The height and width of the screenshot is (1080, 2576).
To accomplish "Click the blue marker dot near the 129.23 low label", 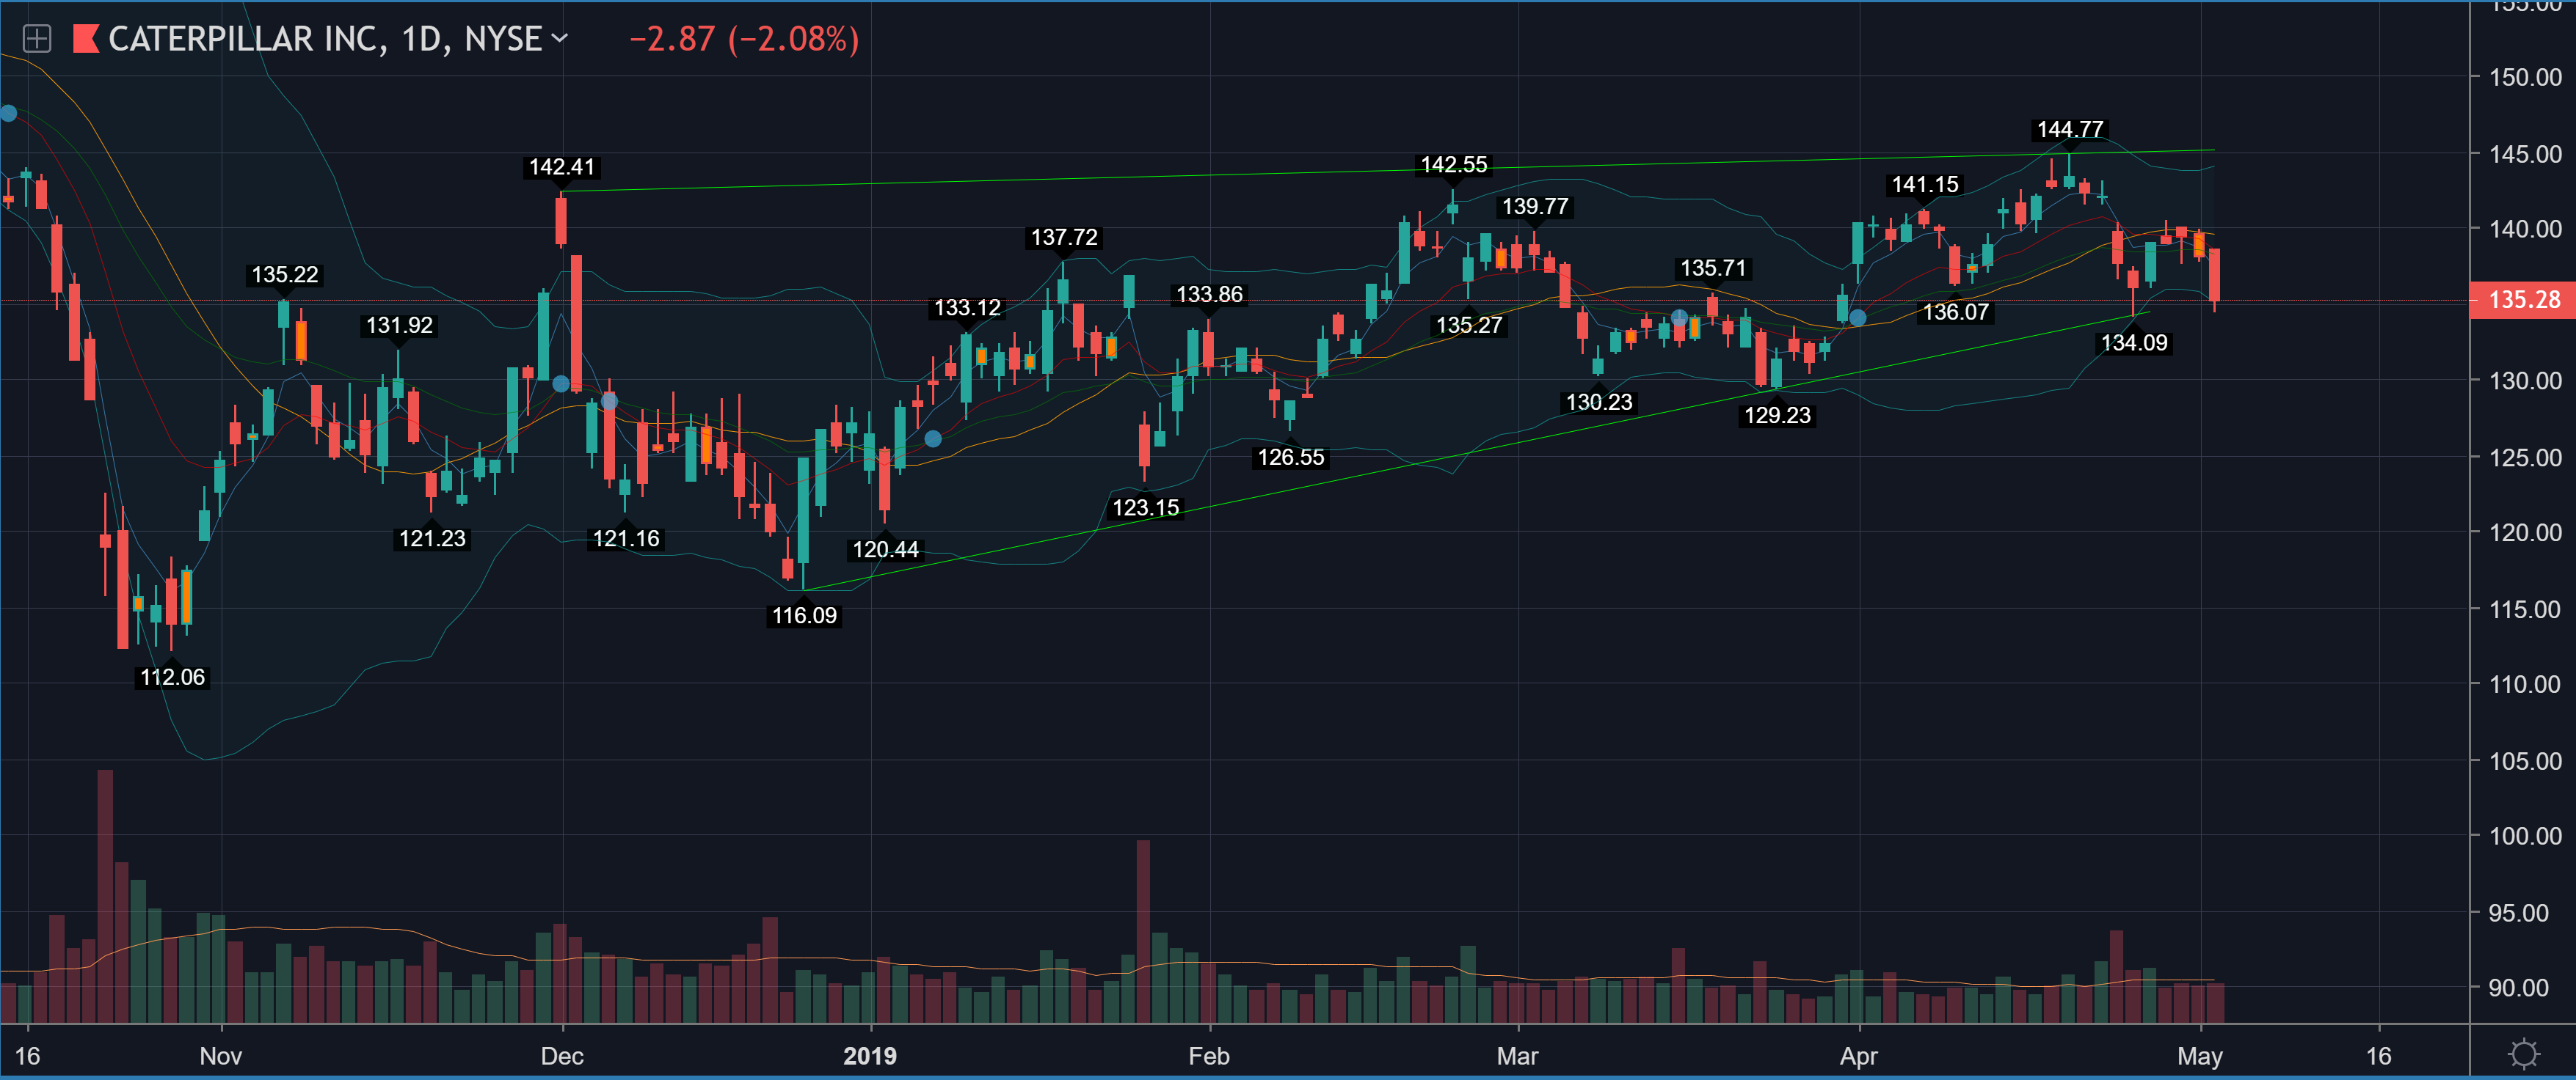I will [x=1857, y=317].
